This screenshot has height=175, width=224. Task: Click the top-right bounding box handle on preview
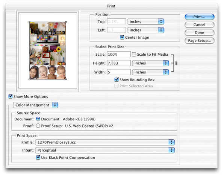coord(66,22)
